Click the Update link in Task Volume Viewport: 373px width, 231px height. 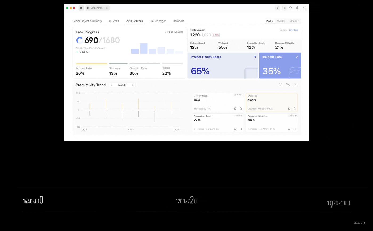click(283, 30)
